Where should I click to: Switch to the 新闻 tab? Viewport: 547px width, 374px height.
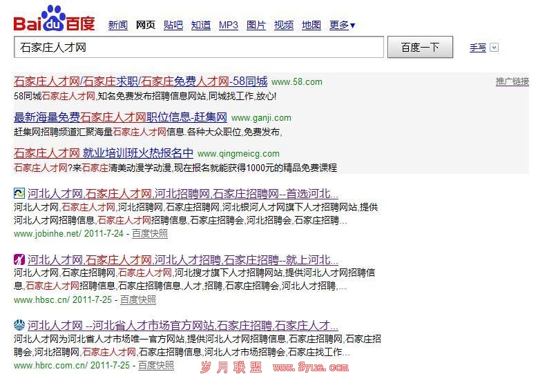click(118, 26)
